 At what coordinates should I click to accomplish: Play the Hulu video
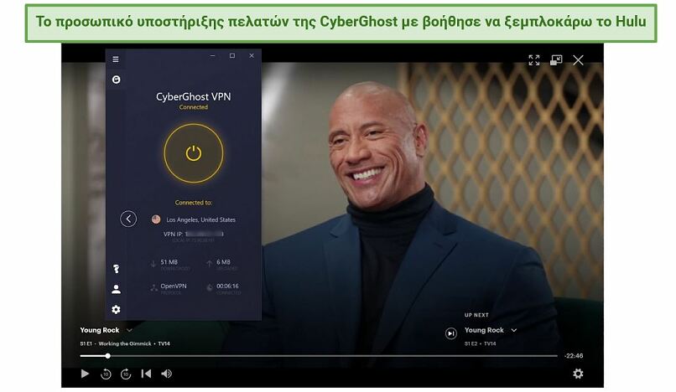tap(85, 374)
